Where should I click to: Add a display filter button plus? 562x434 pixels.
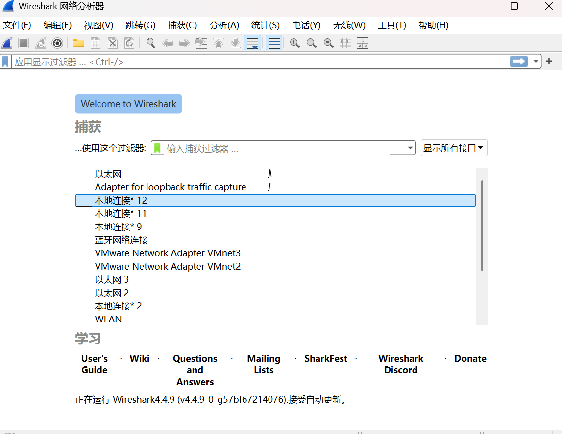tap(549, 62)
